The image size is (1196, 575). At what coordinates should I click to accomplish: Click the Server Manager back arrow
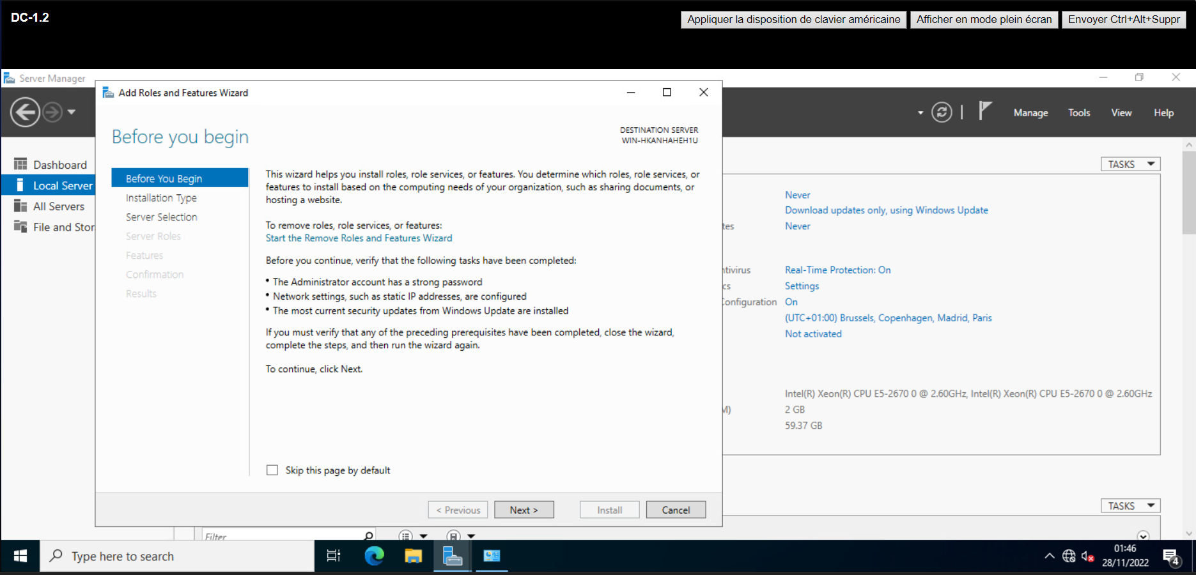coord(26,112)
